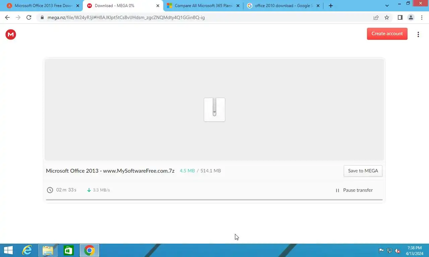Close the office 2010 download tab
The image size is (429, 257).
(x=318, y=6)
